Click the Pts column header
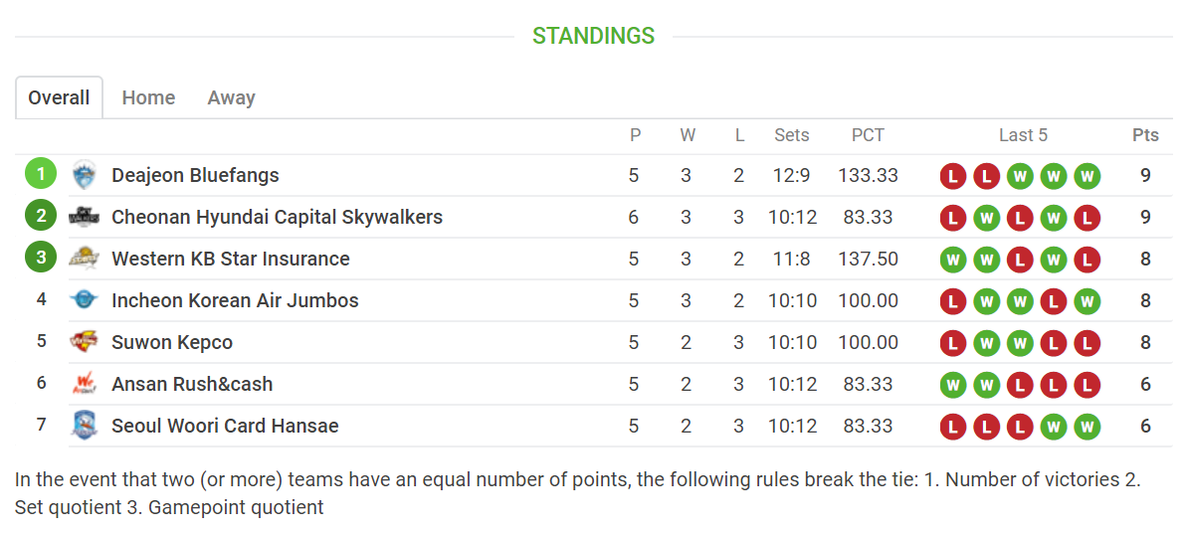The height and width of the screenshot is (533, 1186). [x=1145, y=135]
